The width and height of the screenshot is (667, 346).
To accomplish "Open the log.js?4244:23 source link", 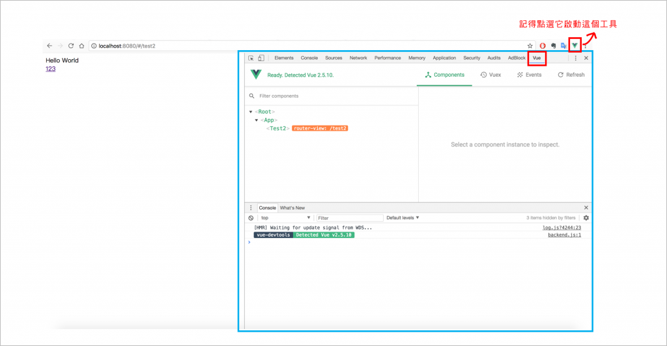I will (x=561, y=228).
